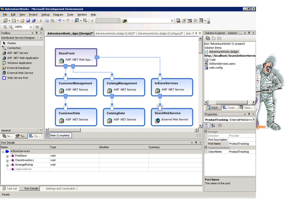Toggle the Port Details panel auto-hide pushpin
286x214 pixels.
coord(196,142)
